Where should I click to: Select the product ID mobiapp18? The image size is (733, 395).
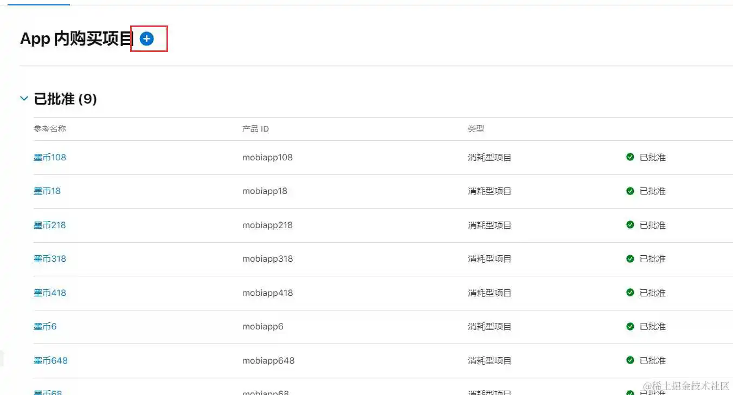[265, 191]
